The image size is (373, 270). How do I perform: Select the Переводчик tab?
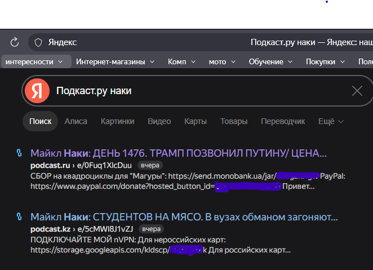282,121
